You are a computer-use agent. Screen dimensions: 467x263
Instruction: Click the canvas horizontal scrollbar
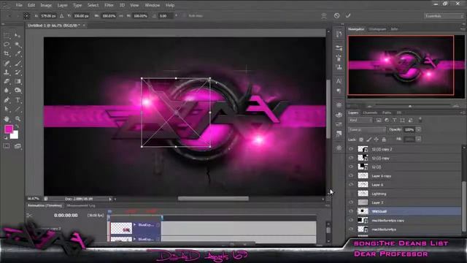pos(213,199)
